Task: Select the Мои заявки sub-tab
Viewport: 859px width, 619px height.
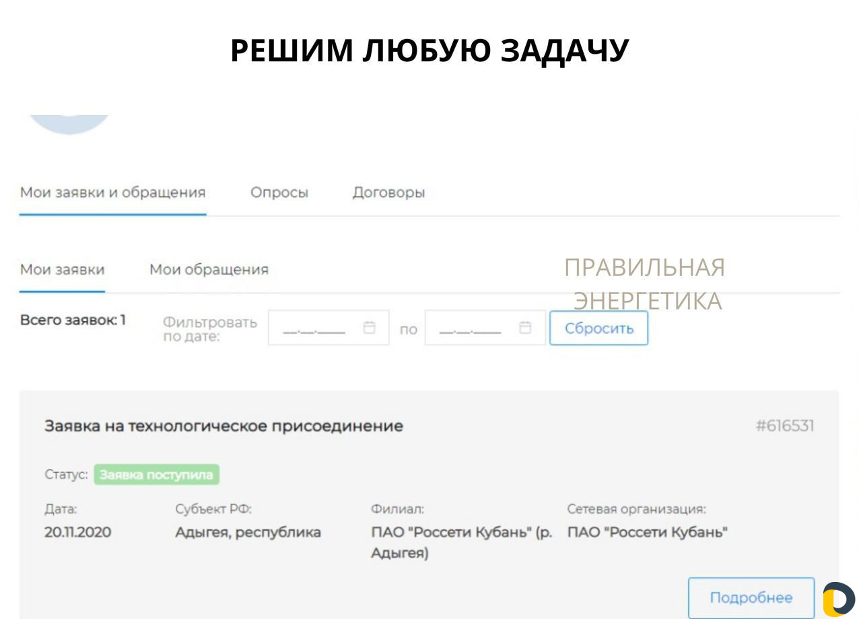Action: (62, 270)
